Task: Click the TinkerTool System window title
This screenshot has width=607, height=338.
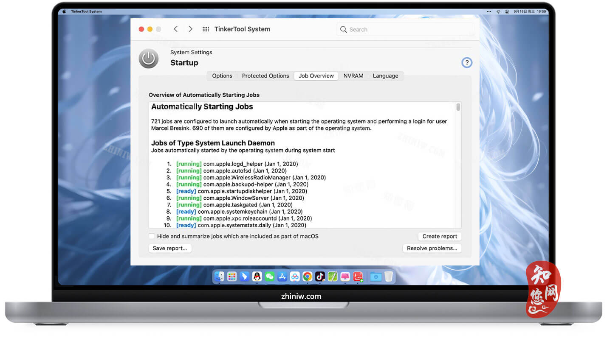Action: pyautogui.click(x=242, y=29)
